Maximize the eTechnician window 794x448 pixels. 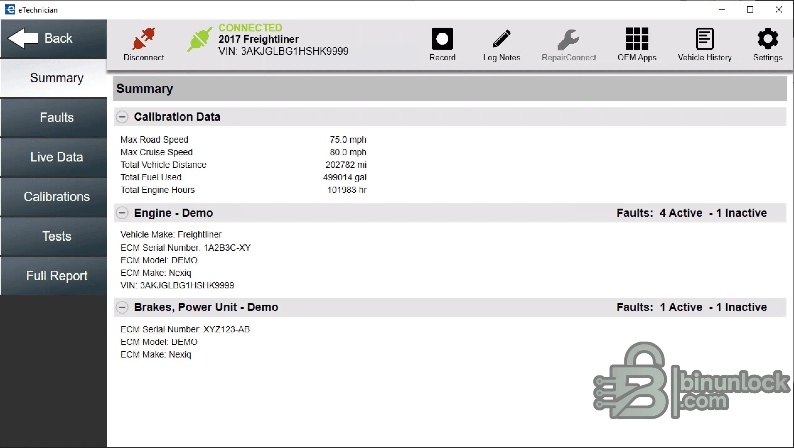click(x=750, y=10)
